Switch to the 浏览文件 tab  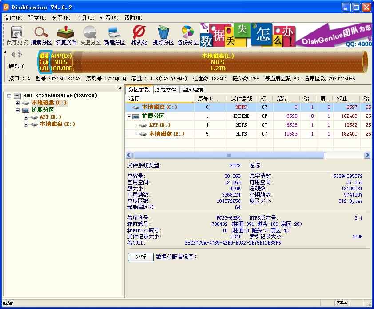[x=166, y=90]
